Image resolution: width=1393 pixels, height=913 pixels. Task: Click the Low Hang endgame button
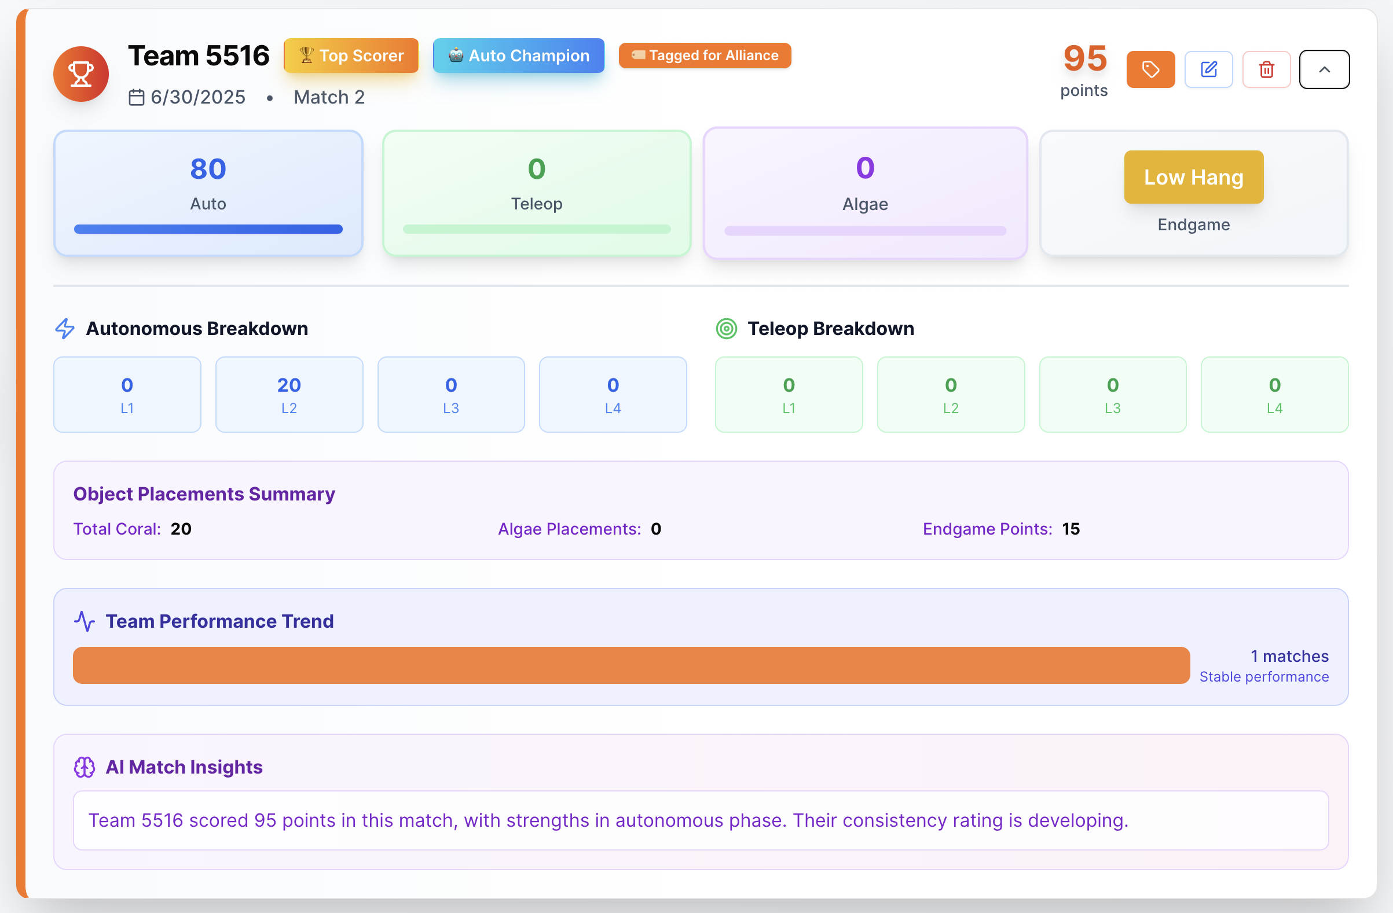(x=1193, y=177)
